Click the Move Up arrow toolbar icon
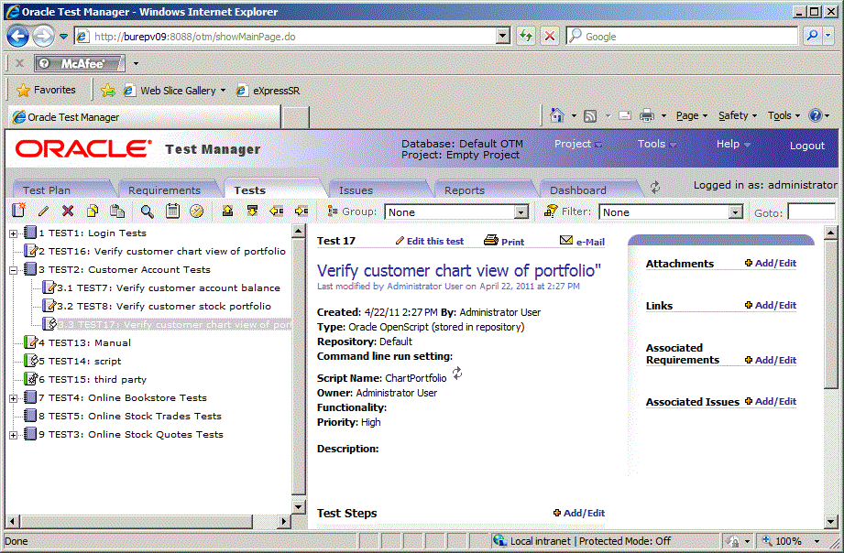The height and width of the screenshot is (553, 844). (x=227, y=211)
